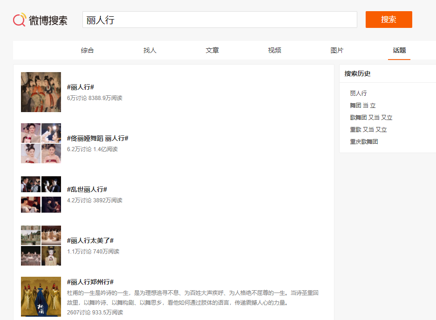Open the #丽人行# topic thumbnail
The width and height of the screenshot is (436, 320).
pyautogui.click(x=41, y=92)
